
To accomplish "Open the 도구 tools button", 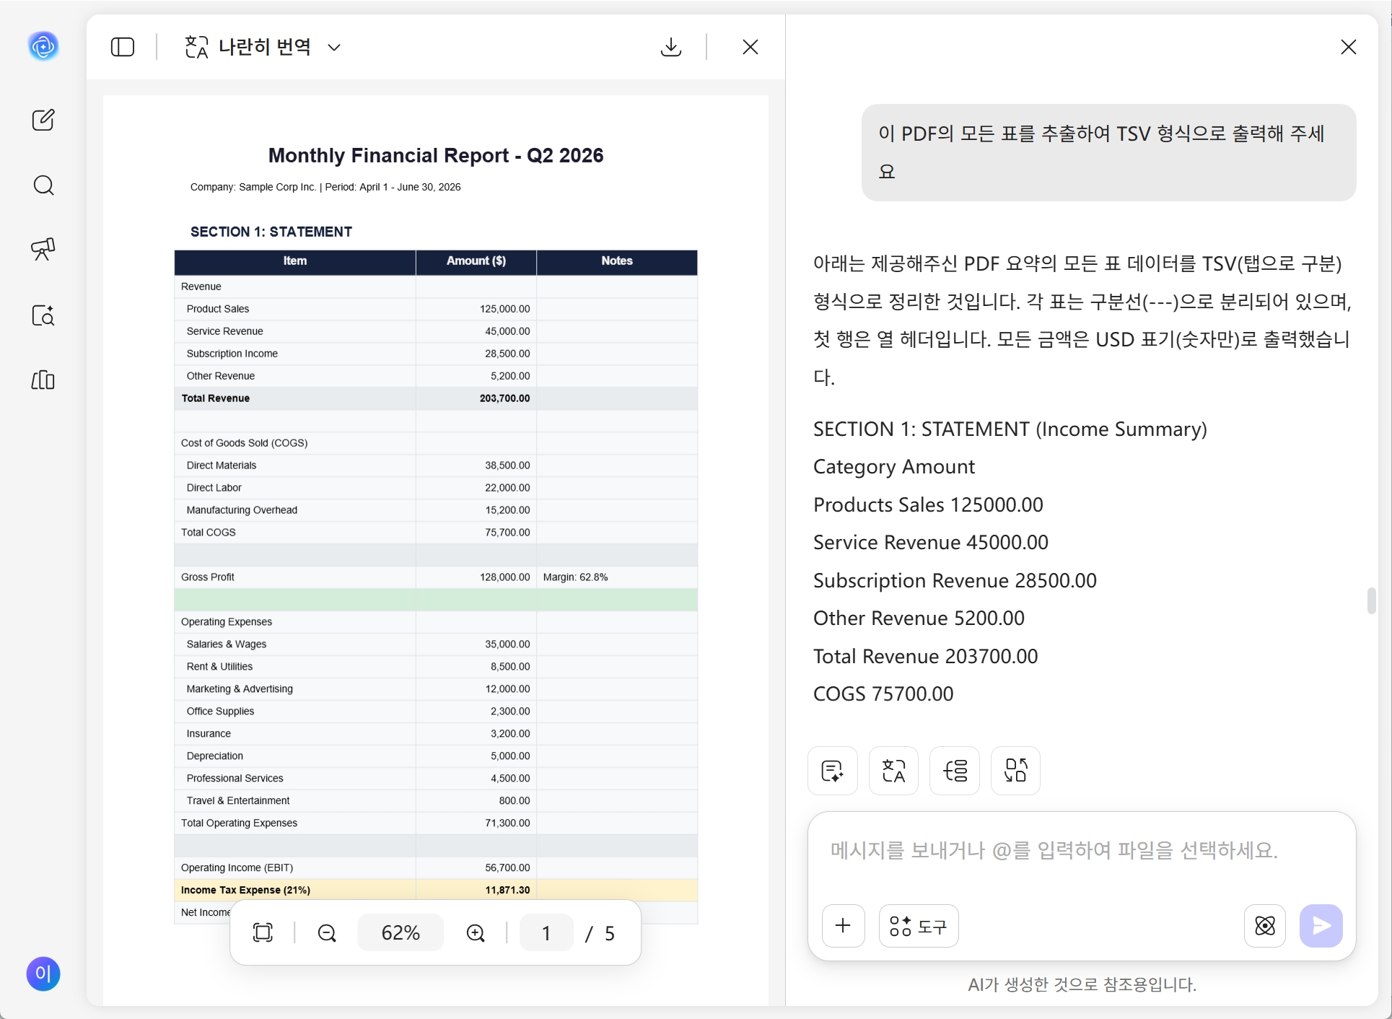I will pyautogui.click(x=919, y=925).
